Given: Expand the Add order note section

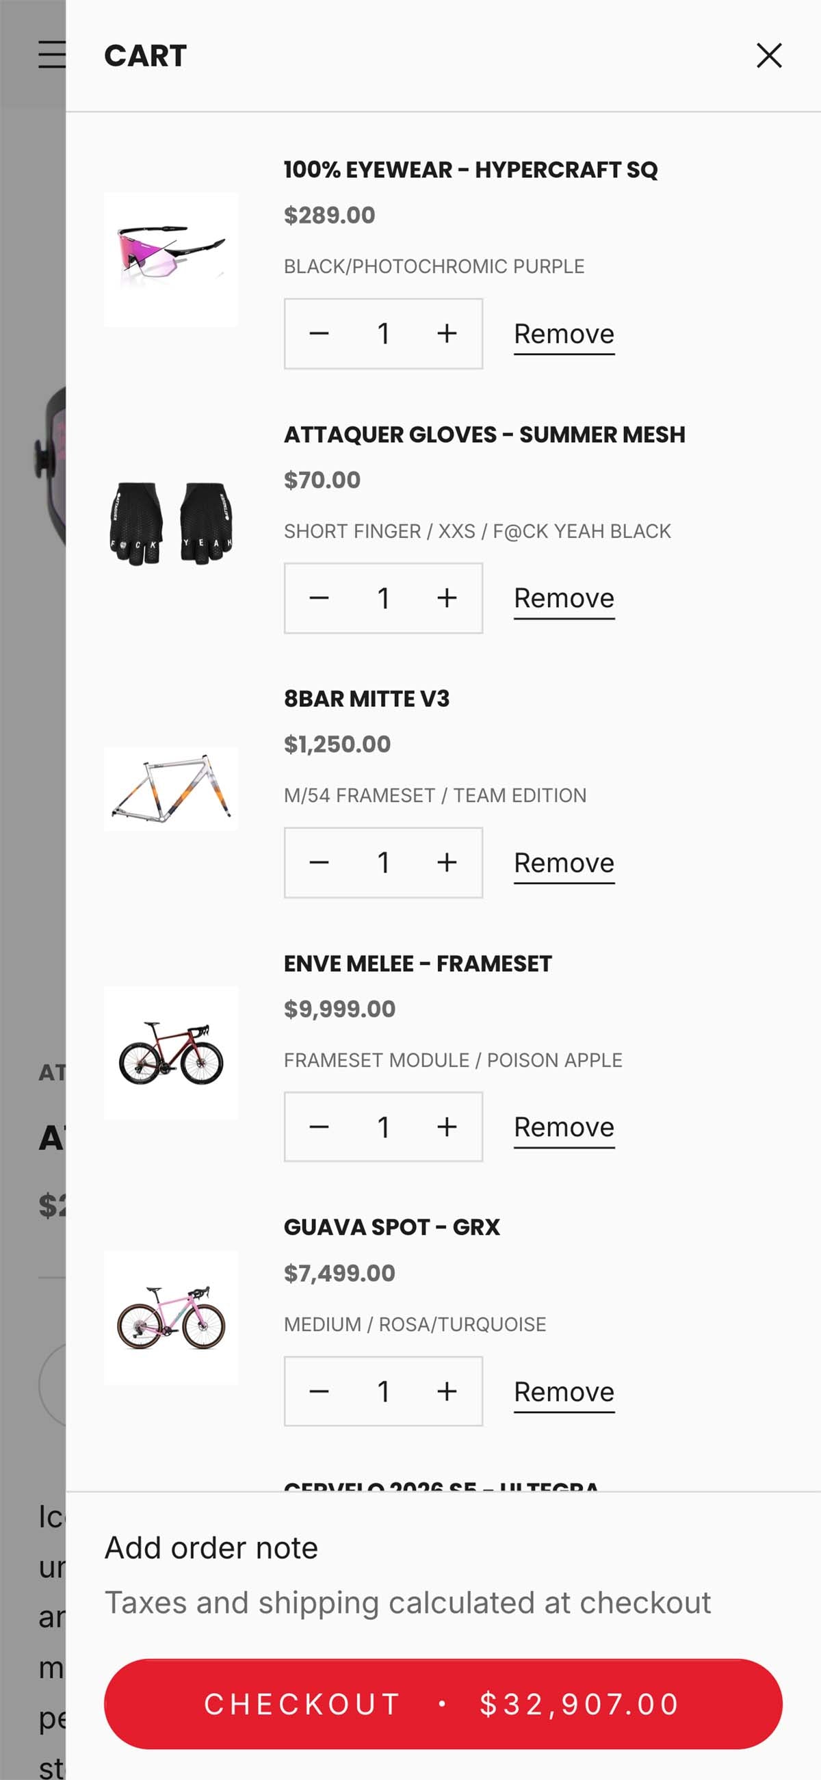Looking at the screenshot, I should (211, 1548).
